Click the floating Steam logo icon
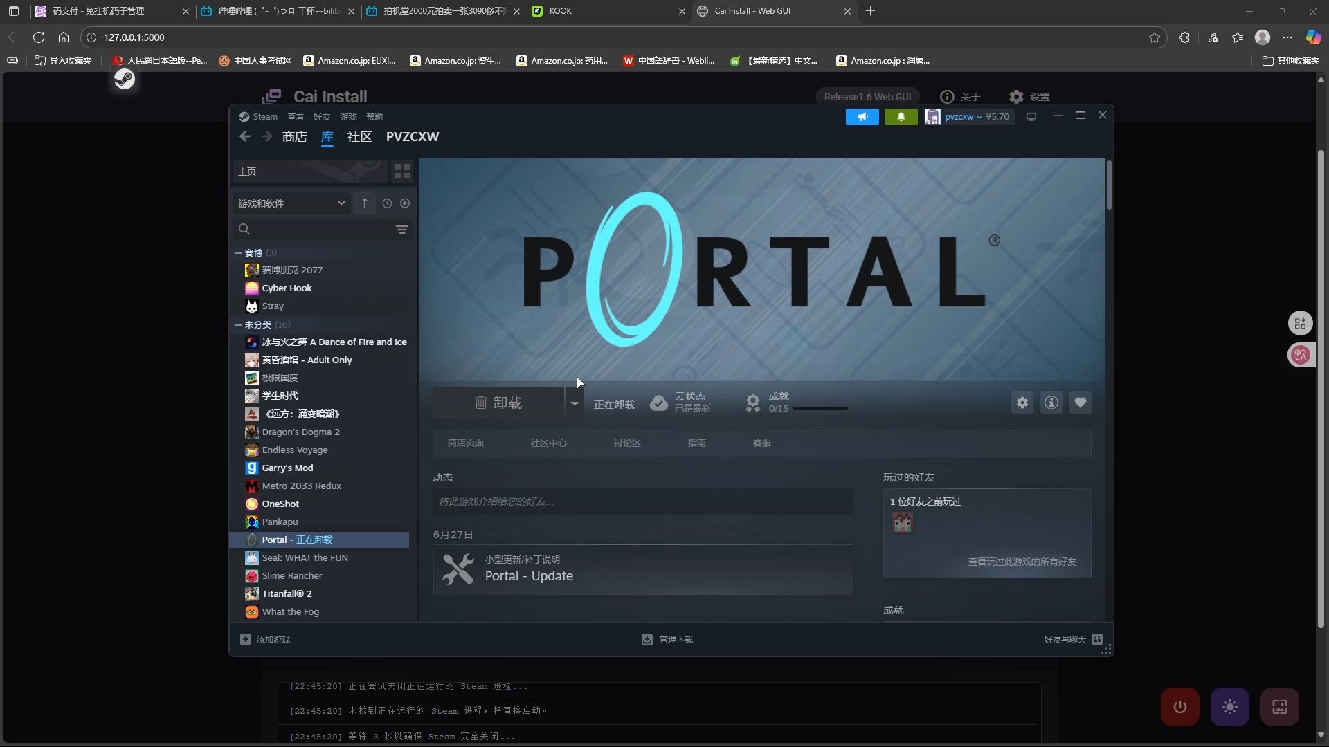This screenshot has height=747, width=1329. point(125,79)
